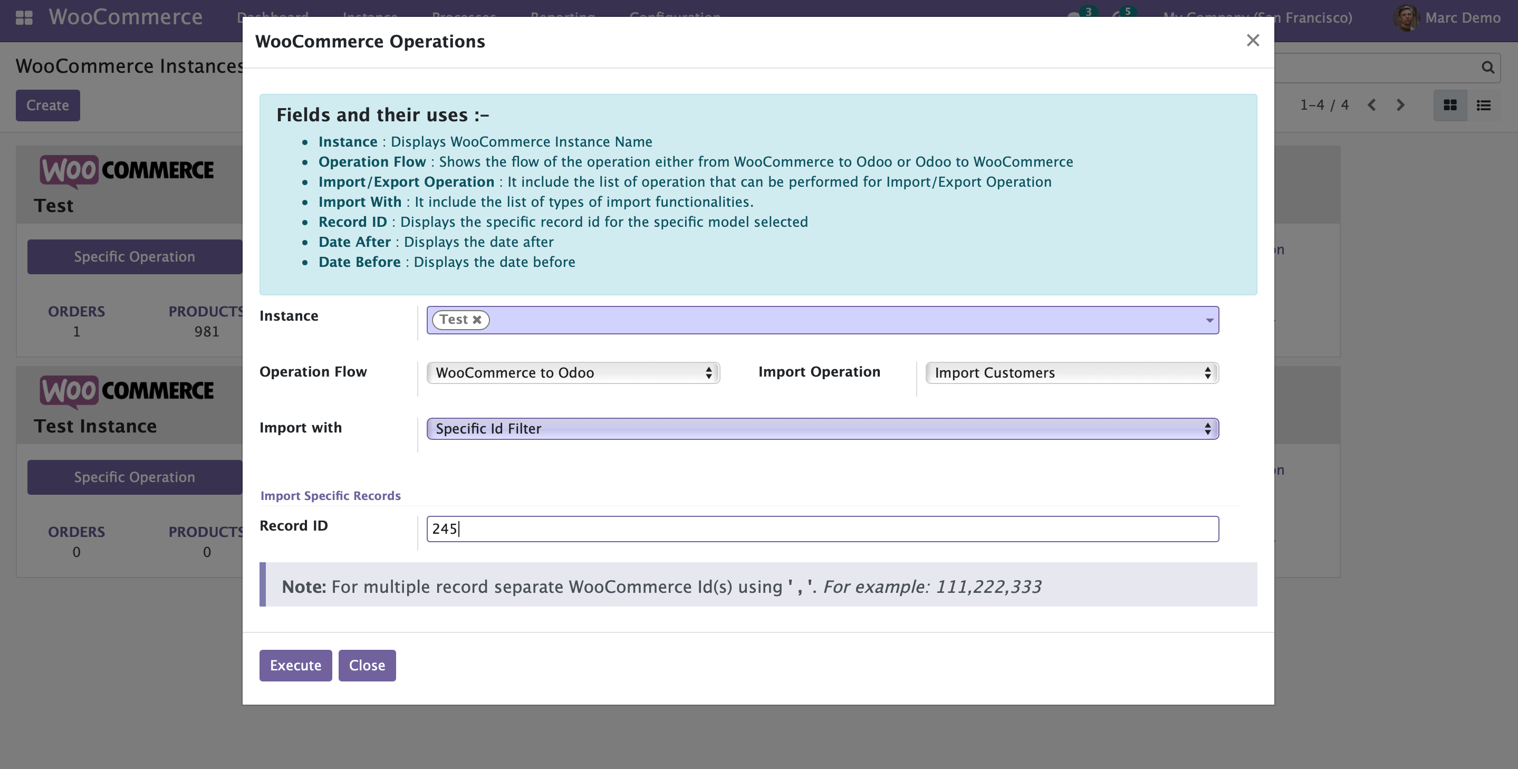Open the Import Operation dropdown
The image size is (1518, 769).
tap(1071, 372)
